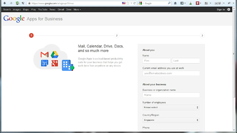This screenshot has width=237, height=133.
Task: Bookmark this page with the star icon
Action: 128,3
